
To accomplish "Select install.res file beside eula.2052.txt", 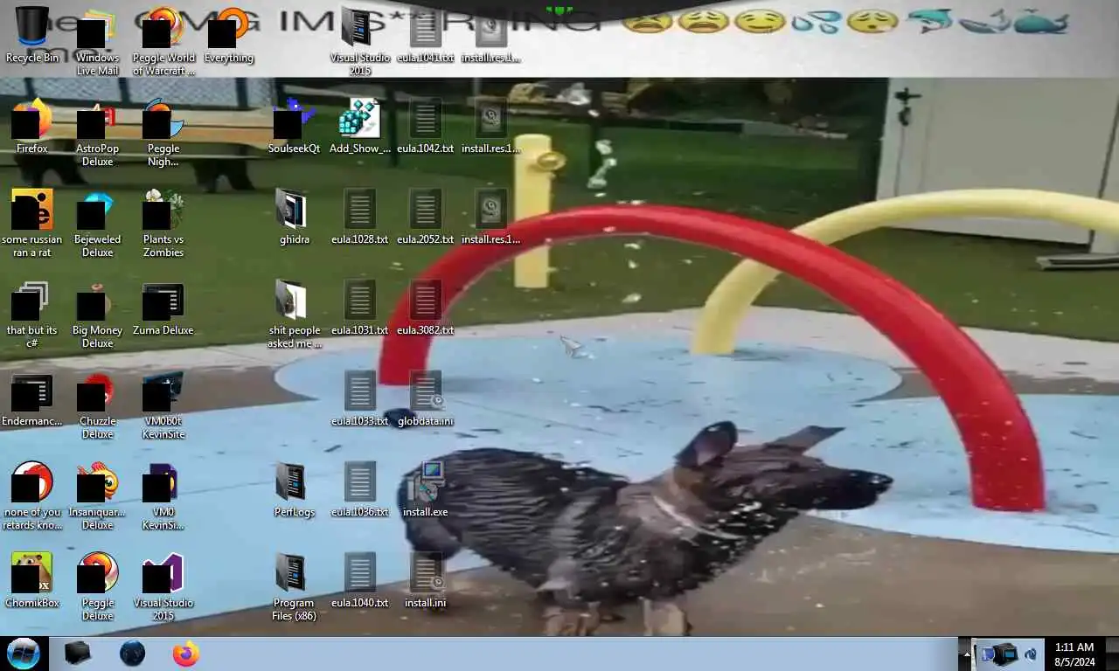I will click(490, 217).
